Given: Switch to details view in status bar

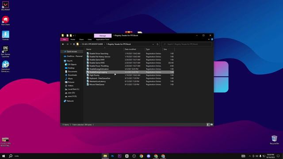Looking at the screenshot, I should [208, 125].
